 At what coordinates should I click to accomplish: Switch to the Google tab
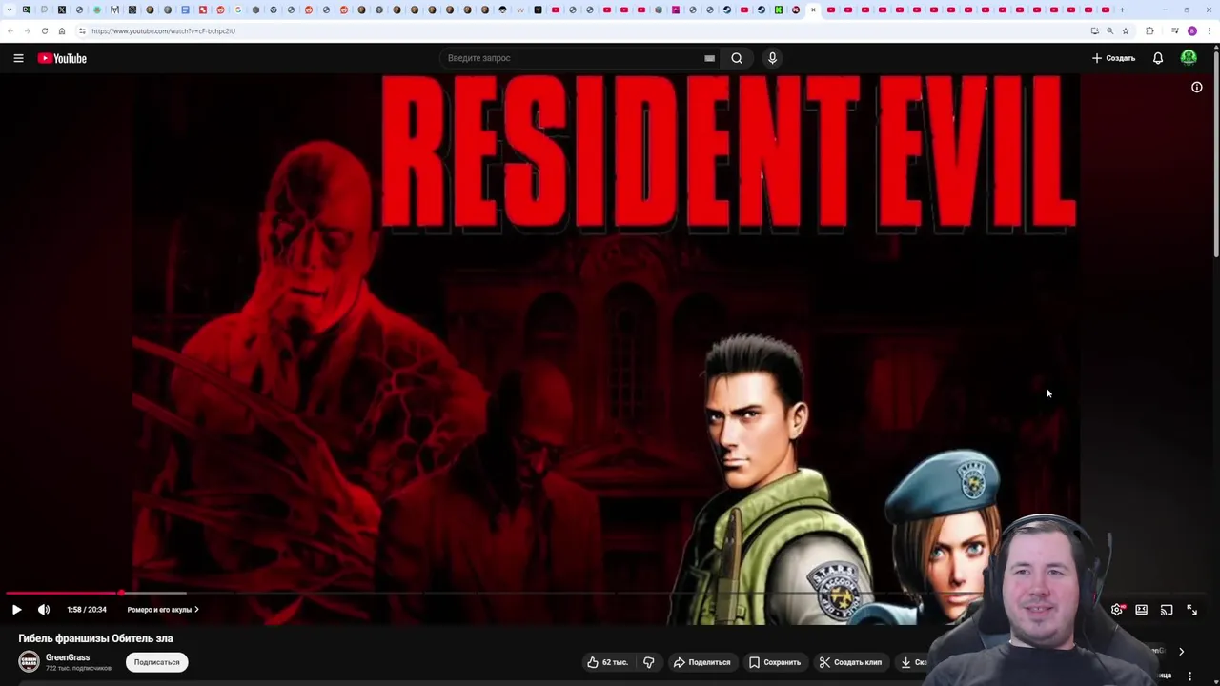[238, 10]
